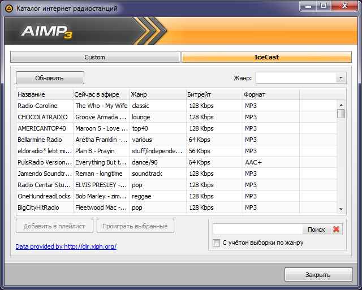The height and width of the screenshot is (290, 362).
Task: Click the station list scrollbar thumb
Action: click(341, 114)
